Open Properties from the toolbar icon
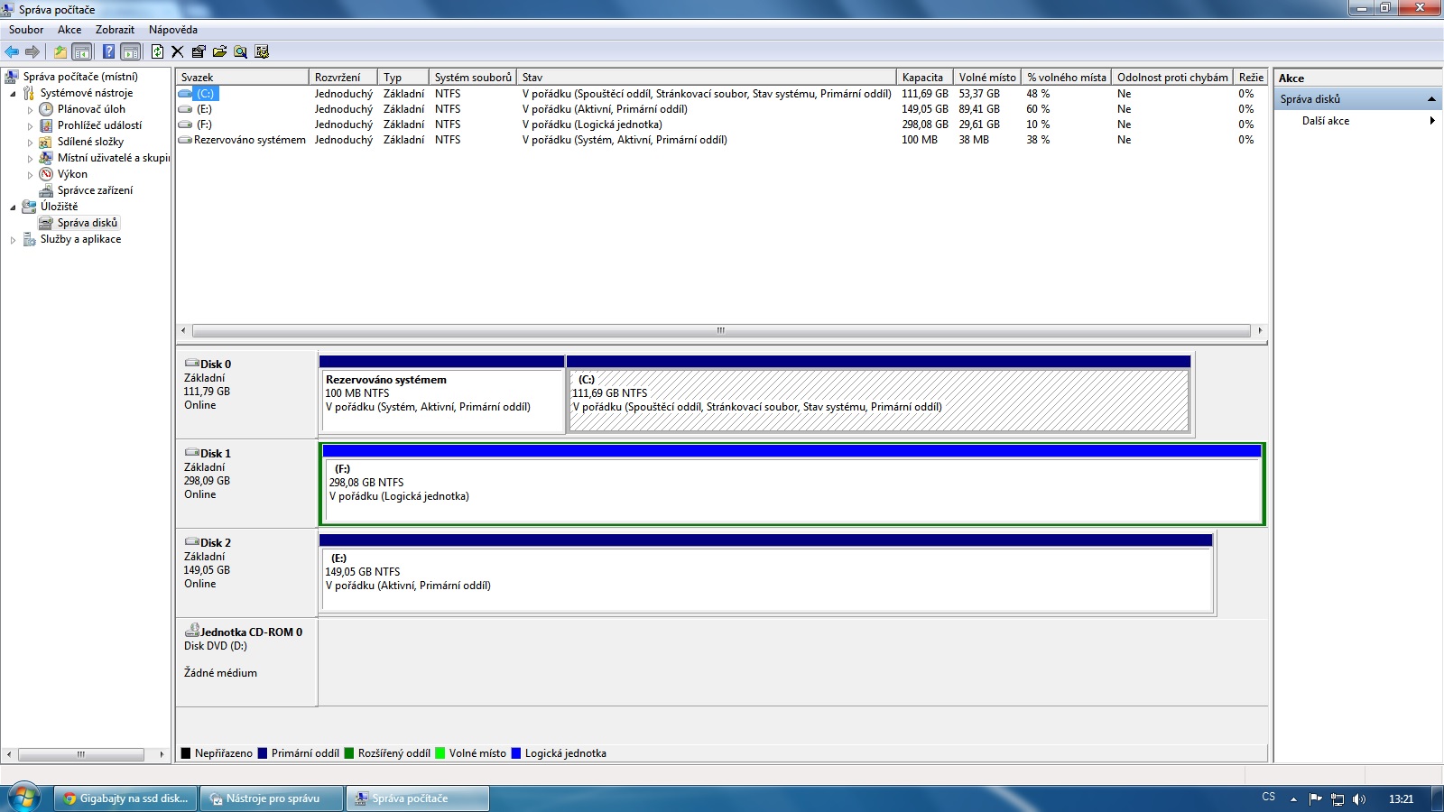Screen dimensions: 1444x812 [x=199, y=51]
